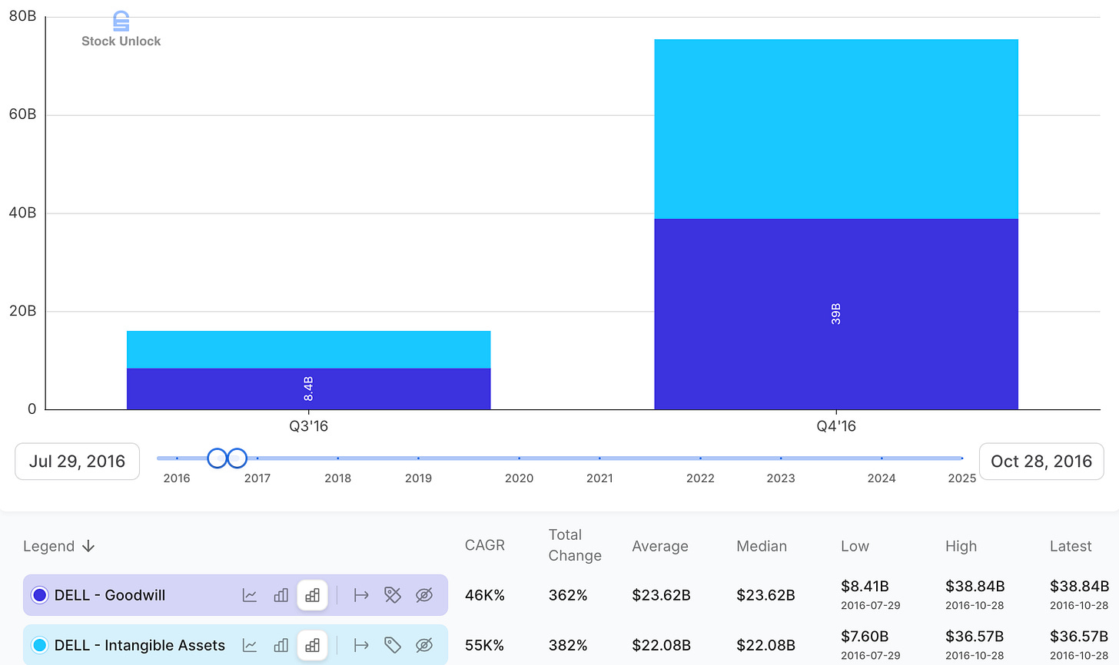Screen dimensions: 1119x665
Task: Click the $7.60B Low value
Action: tap(865, 636)
